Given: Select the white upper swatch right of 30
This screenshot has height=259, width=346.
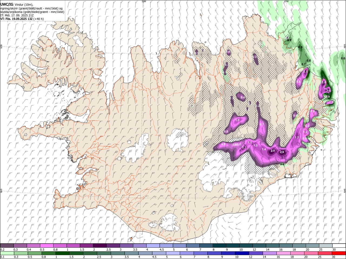Looking at the screenshot, I should pyautogui.click(x=339, y=246).
